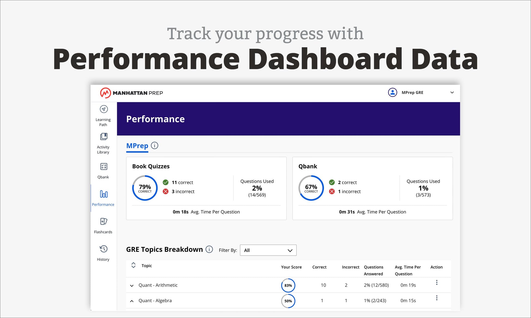This screenshot has width=531, height=318.
Task: Select the Qbank icon in sidebar
Action: 104,166
